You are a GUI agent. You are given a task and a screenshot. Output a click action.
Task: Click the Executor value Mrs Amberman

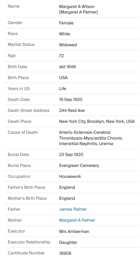[74, 231]
